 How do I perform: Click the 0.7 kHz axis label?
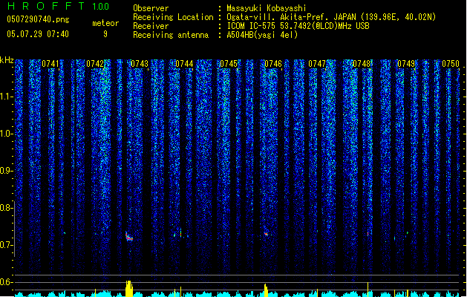tap(7, 245)
